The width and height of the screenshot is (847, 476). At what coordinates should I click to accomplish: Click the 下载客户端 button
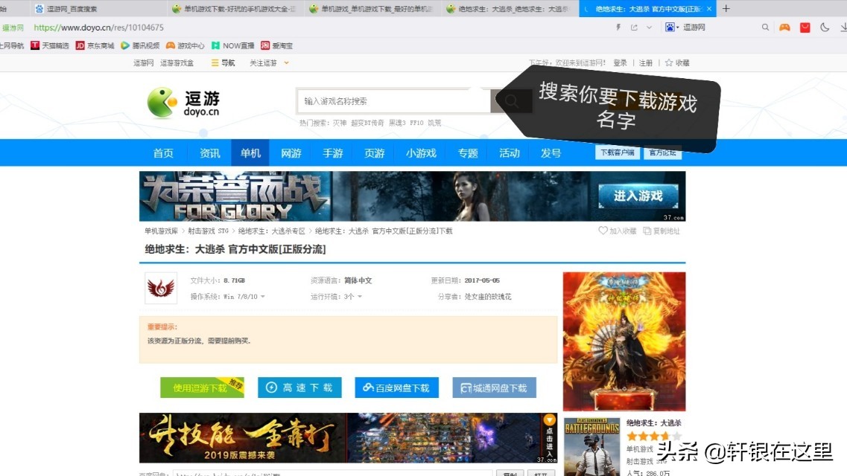(x=618, y=152)
